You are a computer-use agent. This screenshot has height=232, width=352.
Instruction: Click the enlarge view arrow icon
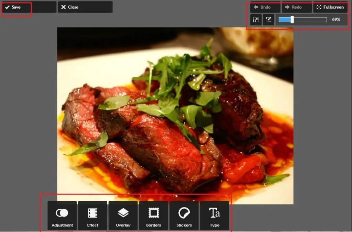256,20
